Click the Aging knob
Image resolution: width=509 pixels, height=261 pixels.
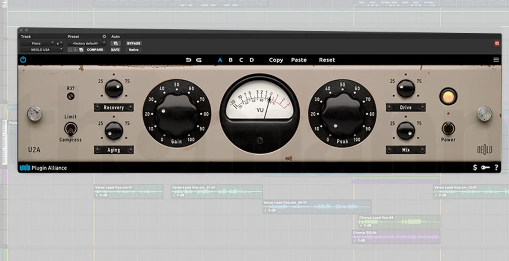113,131
